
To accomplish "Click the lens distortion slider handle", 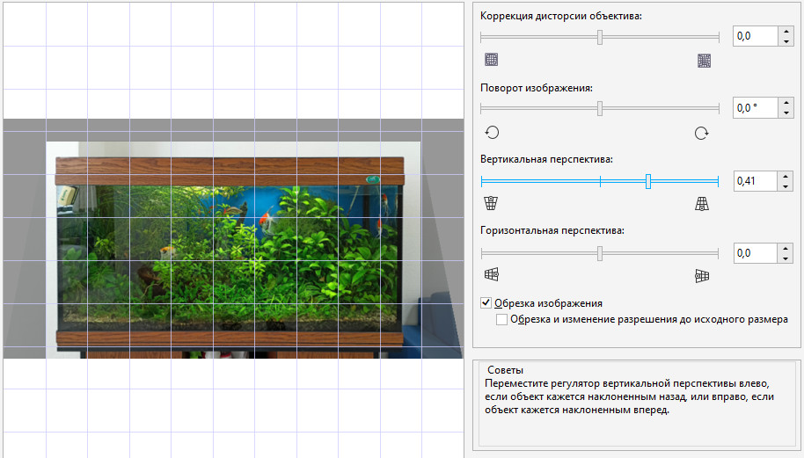I will (x=600, y=37).
